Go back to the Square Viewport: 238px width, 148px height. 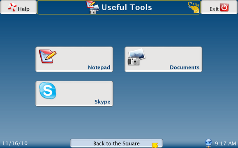point(116,143)
